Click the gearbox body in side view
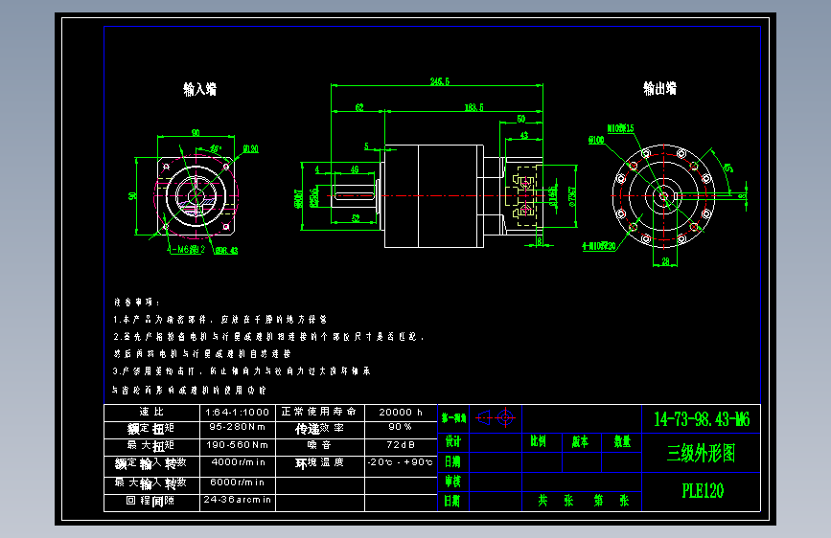Viewport: 831px width, 538px height. click(x=433, y=196)
